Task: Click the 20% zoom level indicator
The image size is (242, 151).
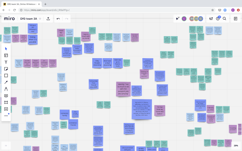Action: click(x=236, y=145)
